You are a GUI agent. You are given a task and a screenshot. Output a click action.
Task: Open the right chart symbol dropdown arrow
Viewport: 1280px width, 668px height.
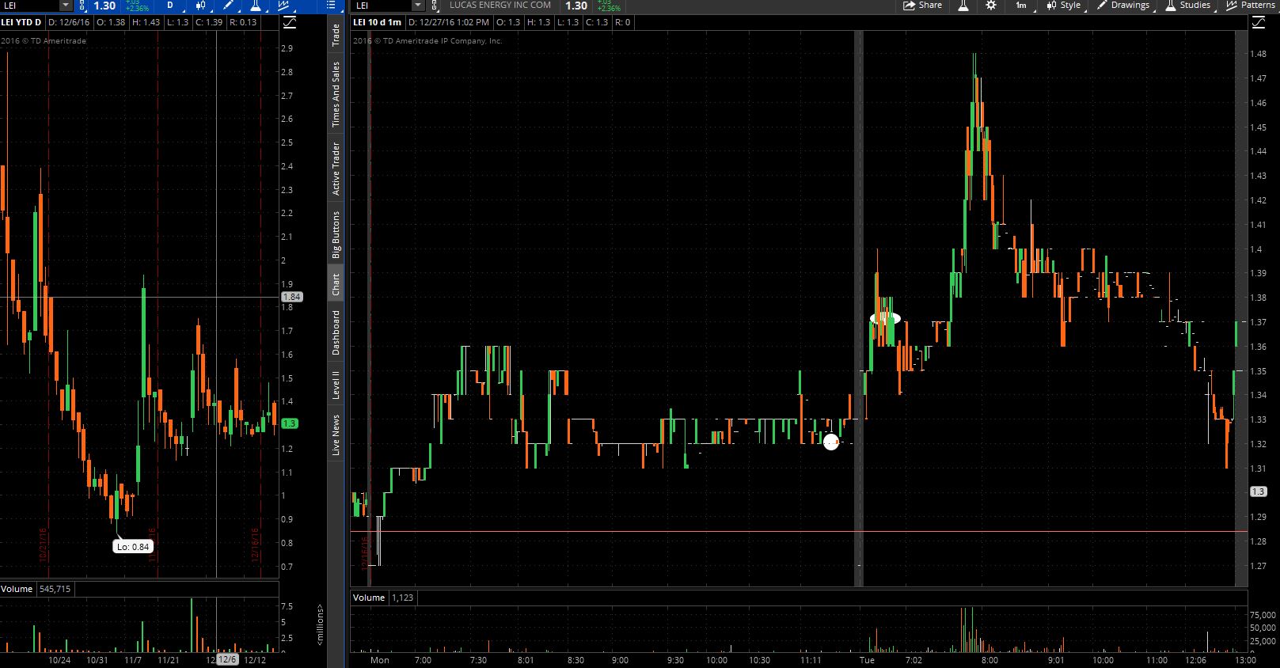pos(418,6)
